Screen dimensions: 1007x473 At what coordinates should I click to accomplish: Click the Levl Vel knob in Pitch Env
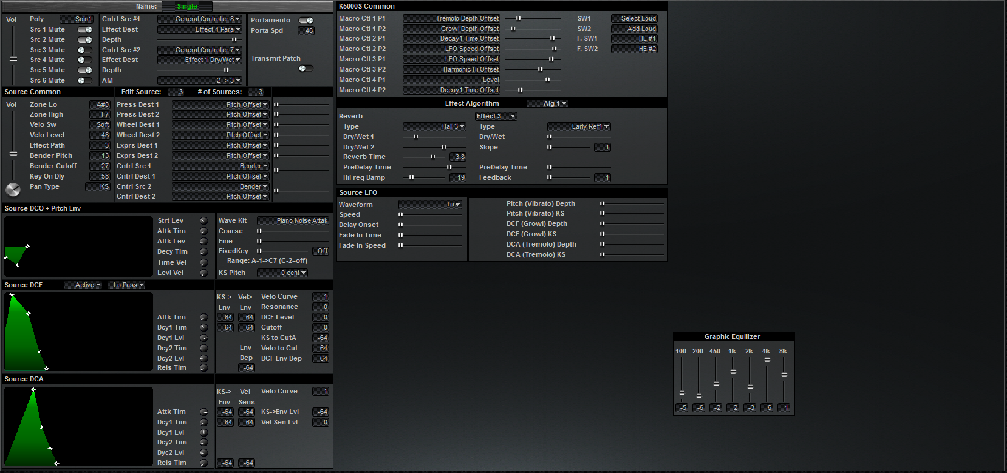tap(203, 273)
